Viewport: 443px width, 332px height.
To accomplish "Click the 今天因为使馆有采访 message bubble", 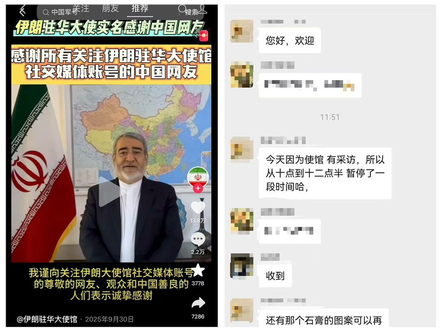I will pyautogui.click(x=325, y=173).
